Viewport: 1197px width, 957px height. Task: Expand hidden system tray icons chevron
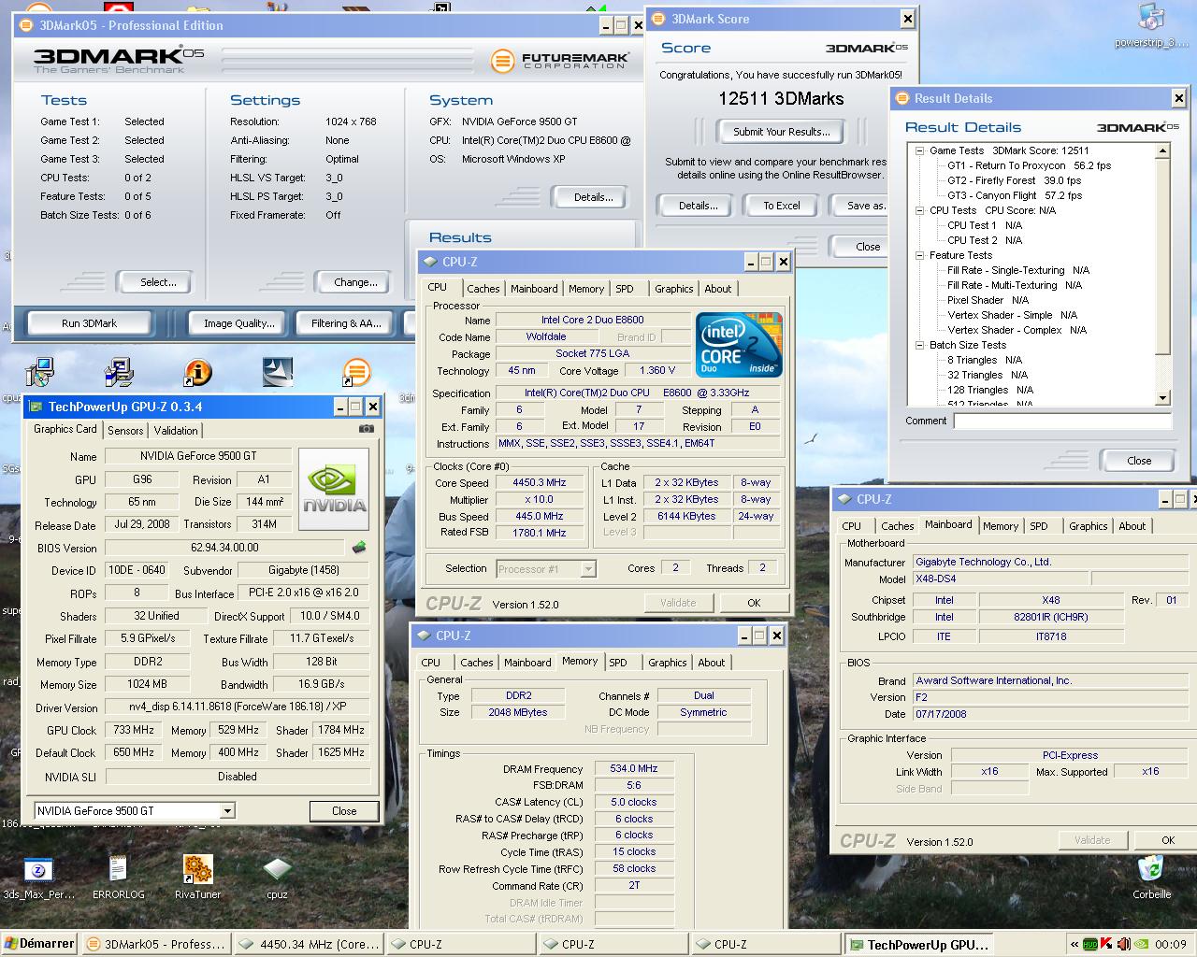(x=1074, y=944)
